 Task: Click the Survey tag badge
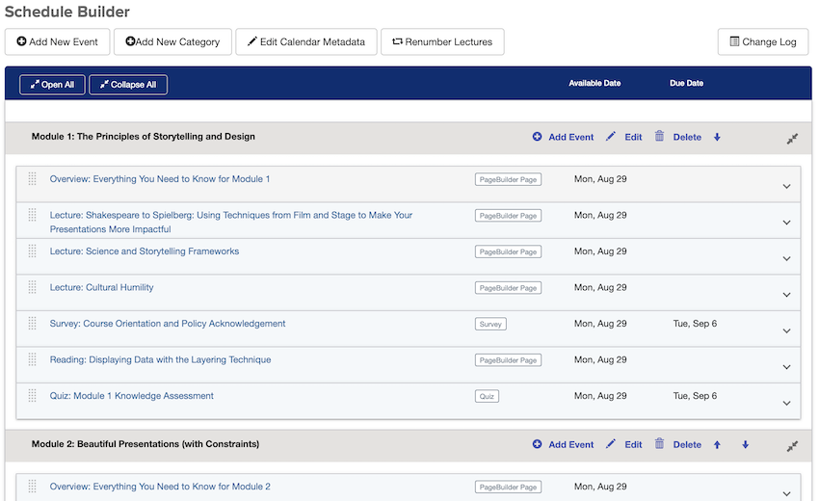pos(490,324)
